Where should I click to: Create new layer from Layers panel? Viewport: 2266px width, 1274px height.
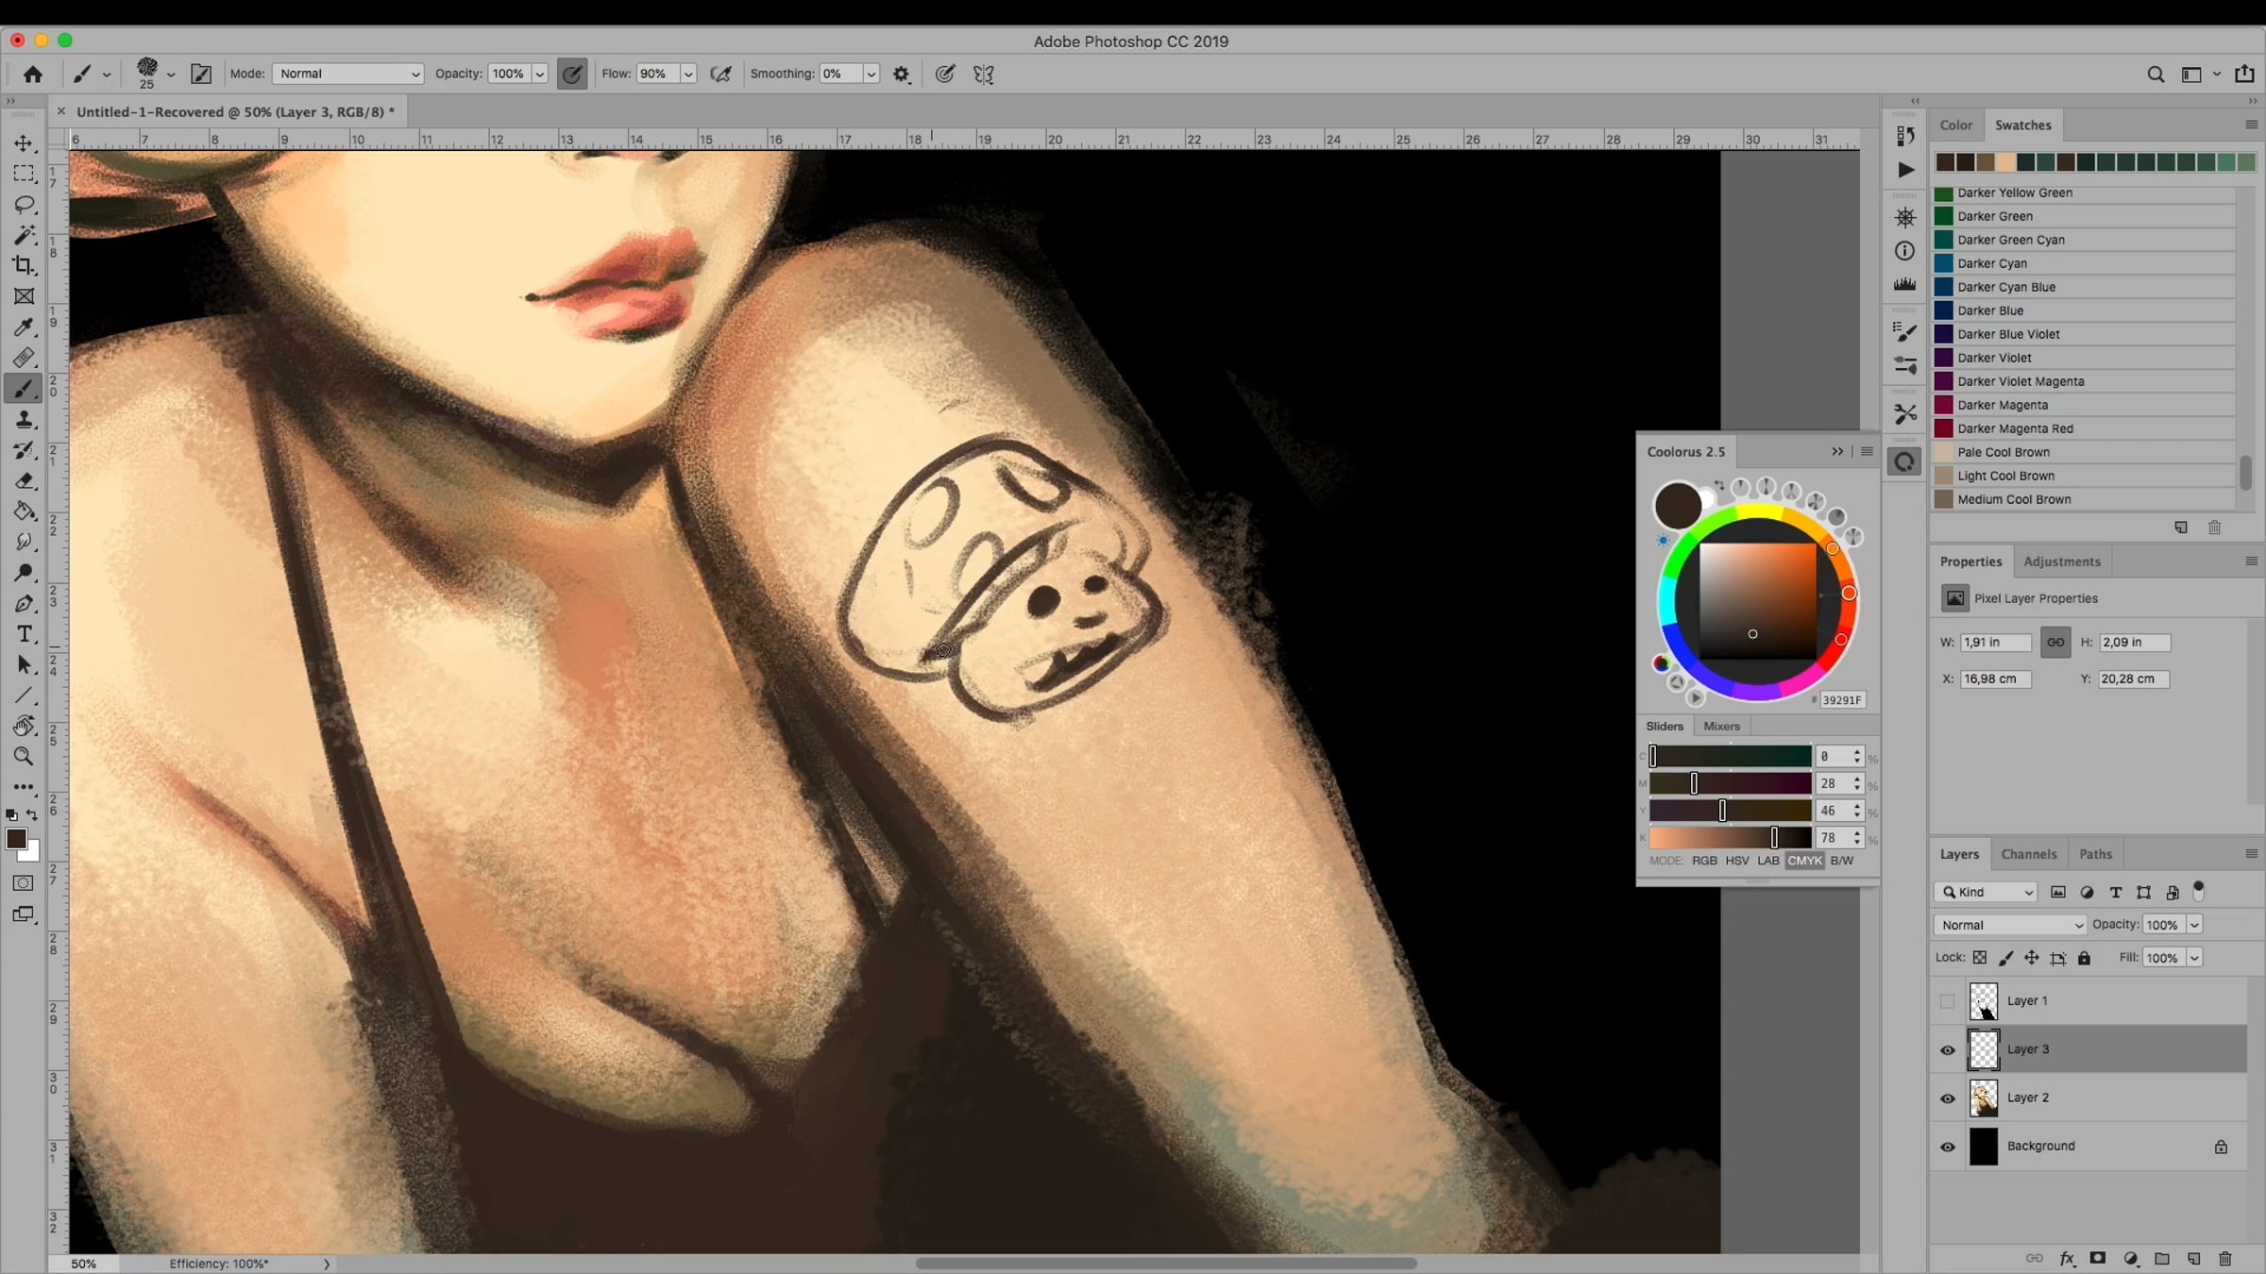(2193, 1258)
